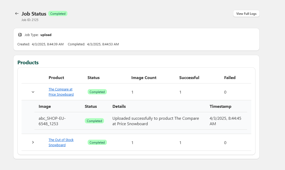The width and height of the screenshot is (285, 170).
Task: Click the Completed badge next to Job Status
Action: pos(58,13)
